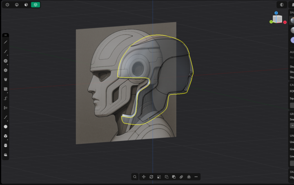Expand the Curve tool variants below Line tool

pos(7,53)
